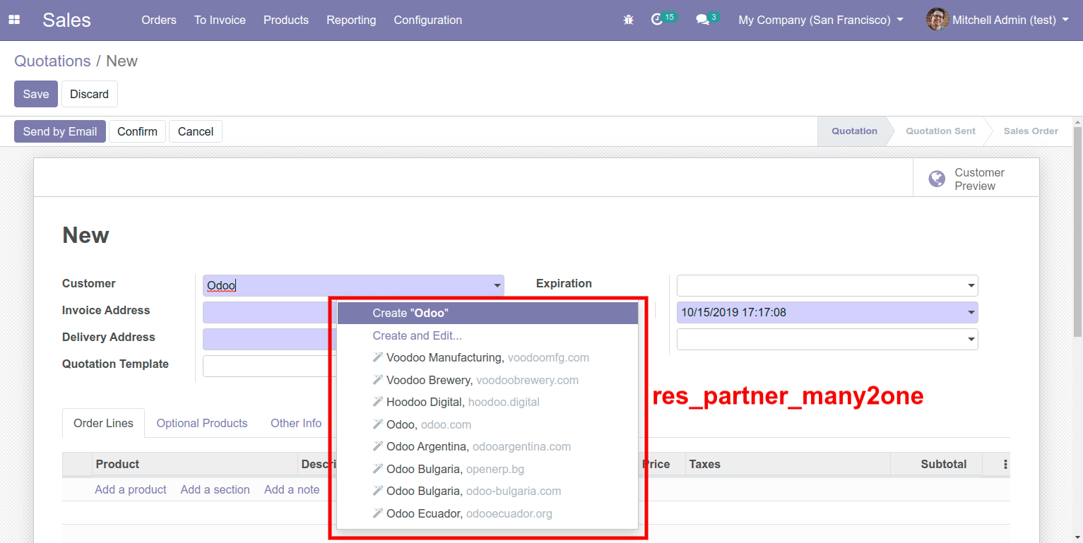Click Add a note link
1083x543 pixels.
[x=292, y=489]
